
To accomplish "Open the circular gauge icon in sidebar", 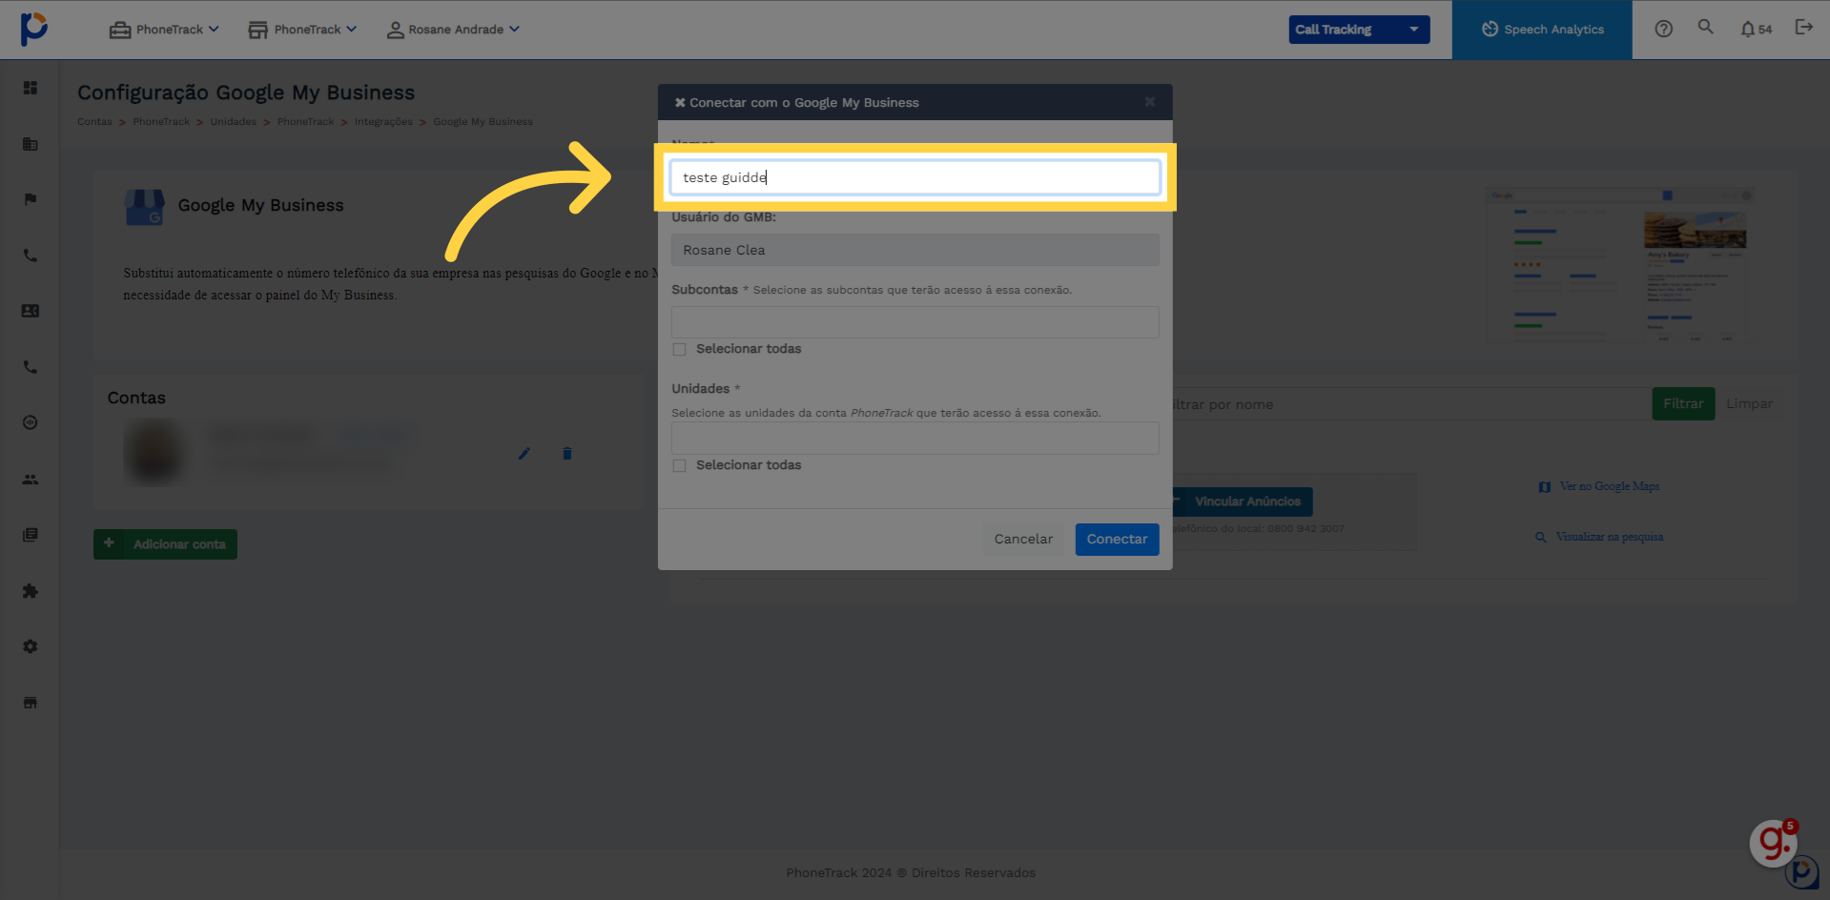I will coord(31,422).
